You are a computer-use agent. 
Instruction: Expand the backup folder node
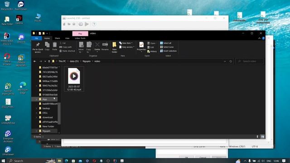tap(36, 109)
